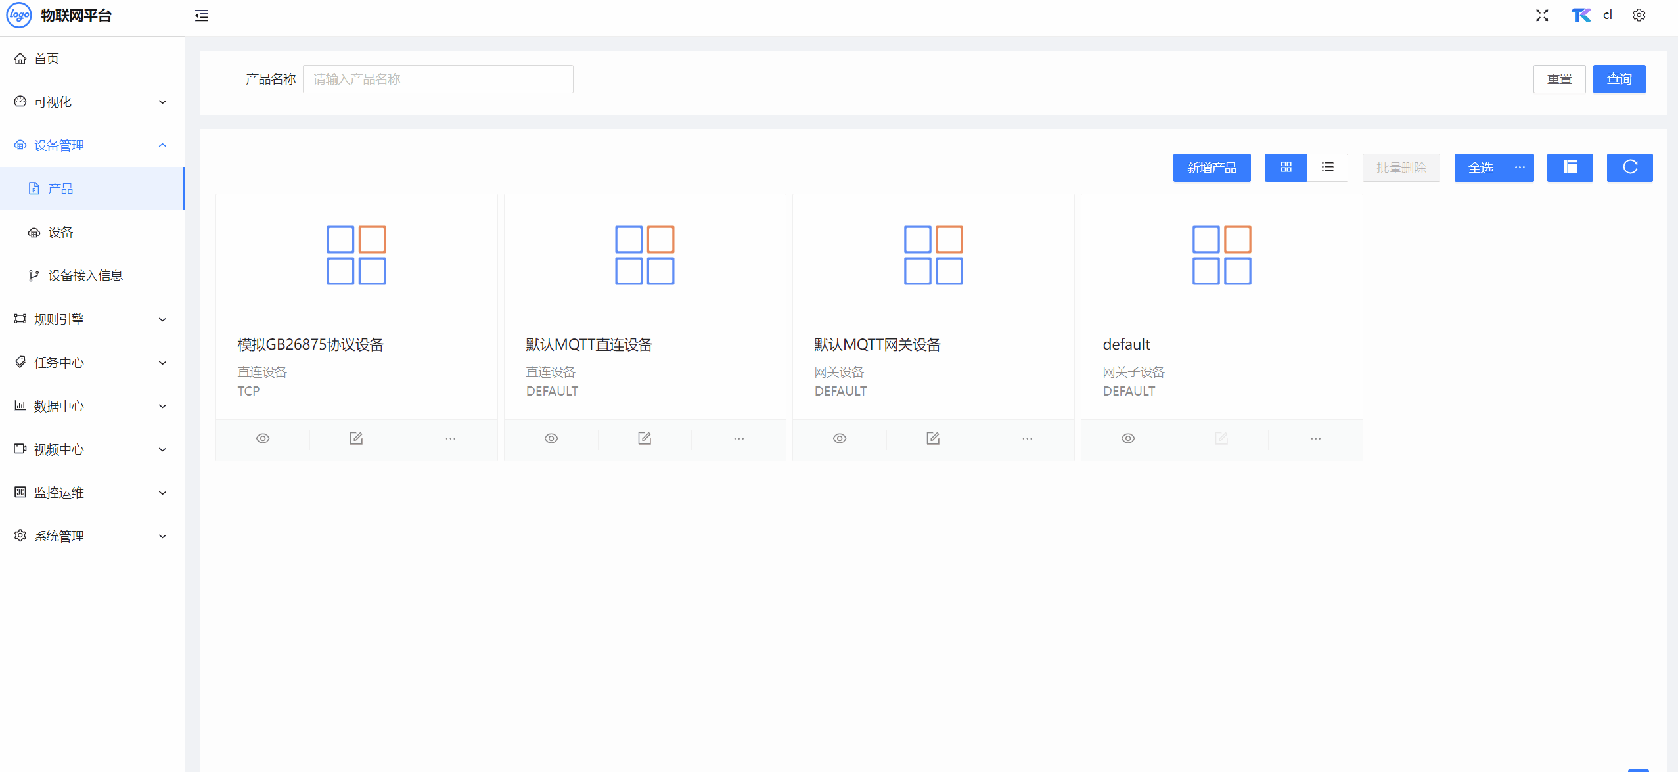View details of the default product
The width and height of the screenshot is (1678, 772).
coord(1128,438)
